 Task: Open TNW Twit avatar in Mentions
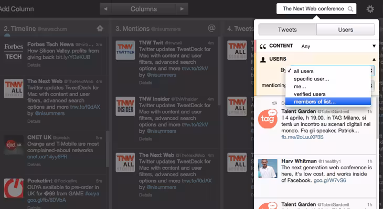click(x=125, y=50)
